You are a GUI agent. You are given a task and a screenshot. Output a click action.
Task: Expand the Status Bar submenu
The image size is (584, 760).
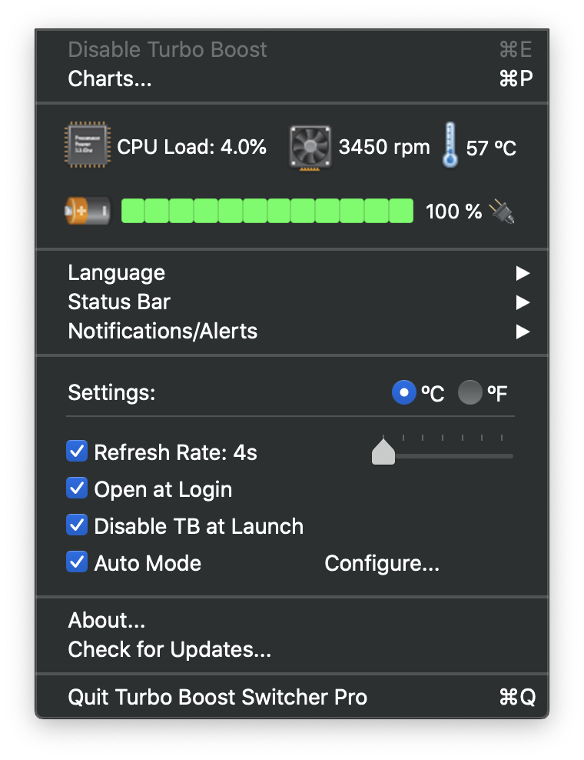pyautogui.click(x=292, y=302)
